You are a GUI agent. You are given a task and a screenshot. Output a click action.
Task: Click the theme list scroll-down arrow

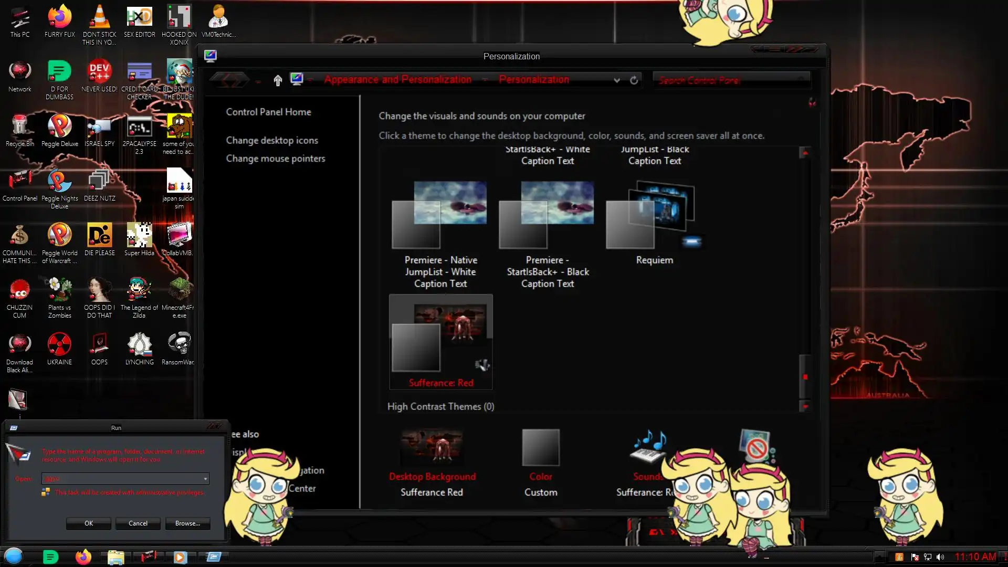click(804, 406)
